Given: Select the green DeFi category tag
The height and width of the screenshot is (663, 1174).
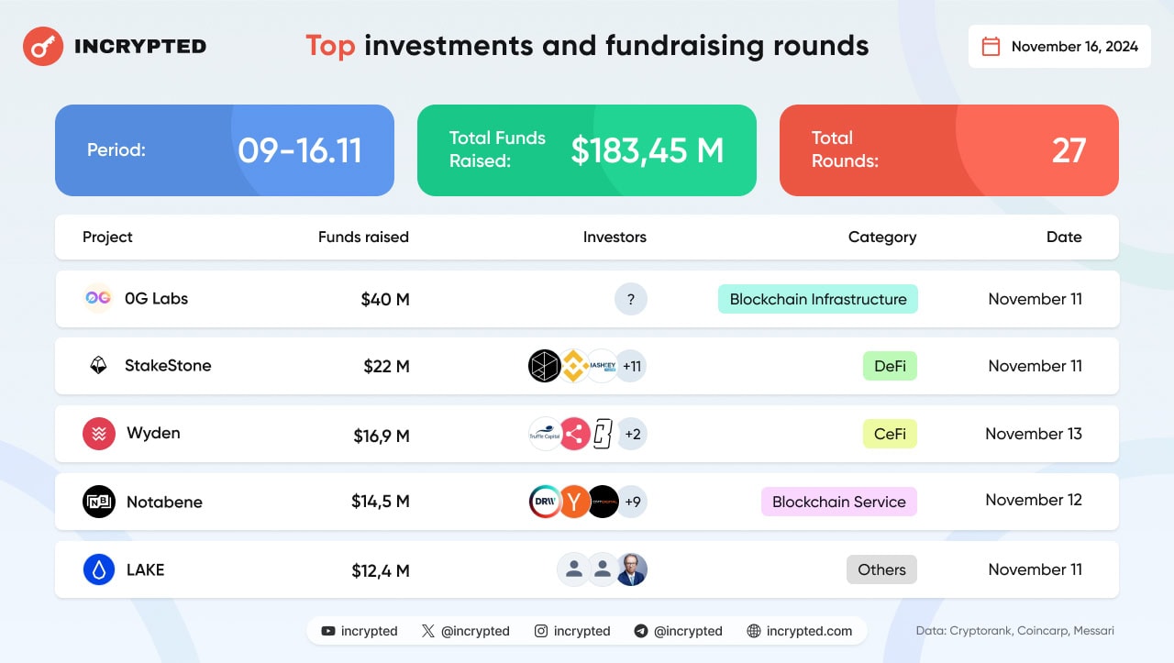Looking at the screenshot, I should [x=890, y=366].
